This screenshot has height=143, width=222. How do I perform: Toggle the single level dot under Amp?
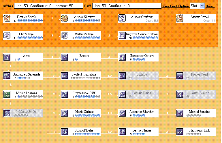[19, 59]
